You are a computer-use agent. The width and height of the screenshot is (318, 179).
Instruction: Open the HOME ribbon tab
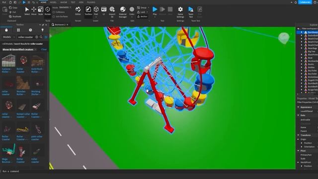(43, 2)
